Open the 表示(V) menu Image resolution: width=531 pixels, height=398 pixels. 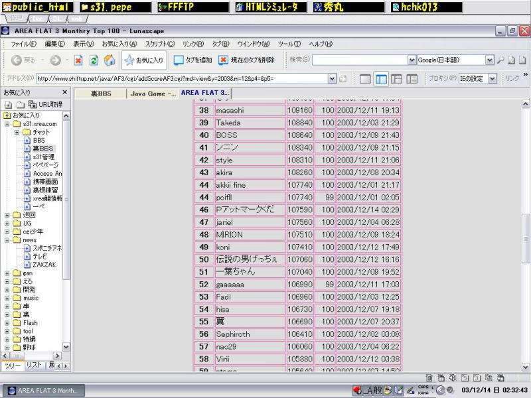84,44
